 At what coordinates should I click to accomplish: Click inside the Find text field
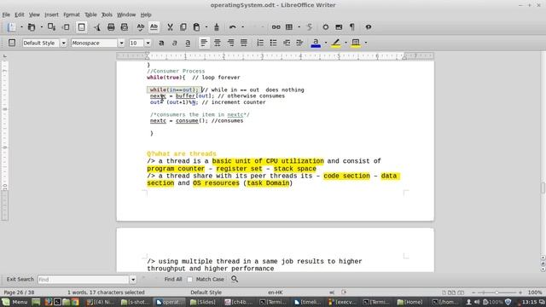pyautogui.click(x=84, y=280)
